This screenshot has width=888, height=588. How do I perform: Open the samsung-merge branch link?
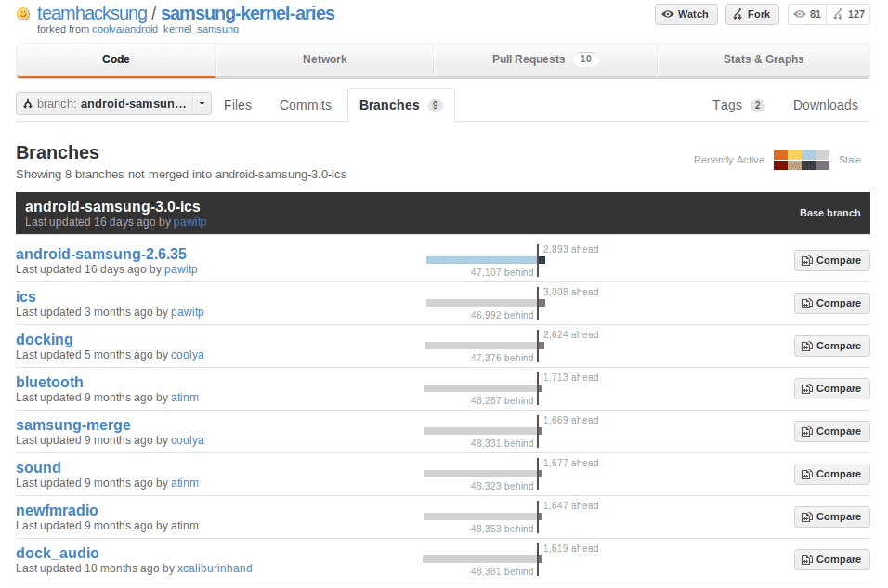pos(73,425)
